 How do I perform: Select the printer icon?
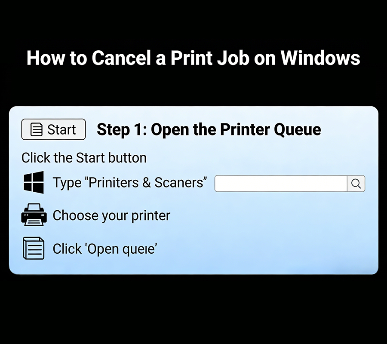pyautogui.click(x=34, y=215)
